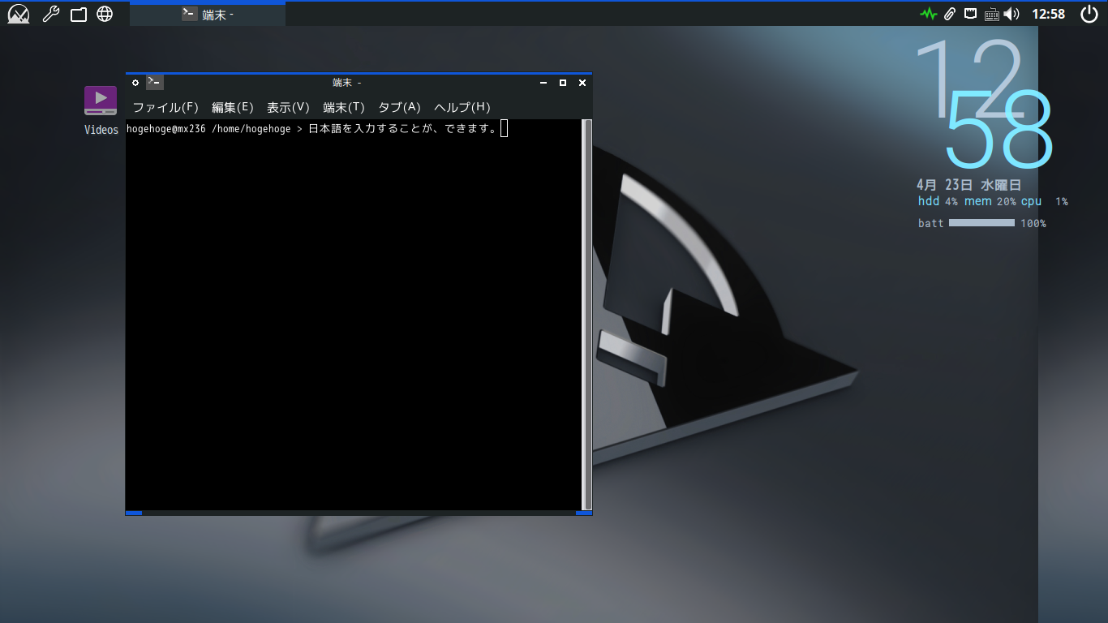The image size is (1108, 623).
Task: Launch MX Tools via the wrench icon
Action: coord(50,13)
